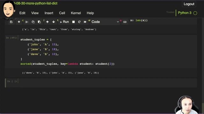The height and width of the screenshot is (114, 204).
Task: Open the Kernel menu
Action: pos(76,13)
